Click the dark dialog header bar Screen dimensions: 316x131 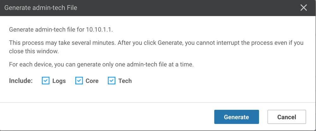158,8
